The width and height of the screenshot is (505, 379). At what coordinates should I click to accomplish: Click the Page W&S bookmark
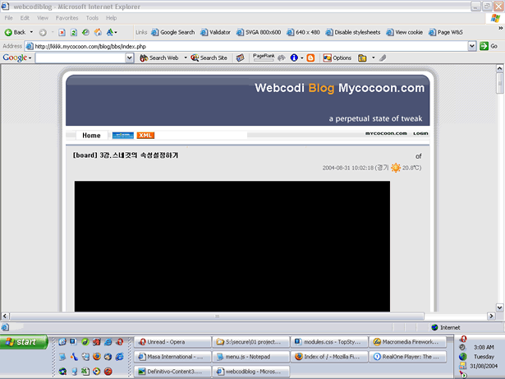(445, 32)
